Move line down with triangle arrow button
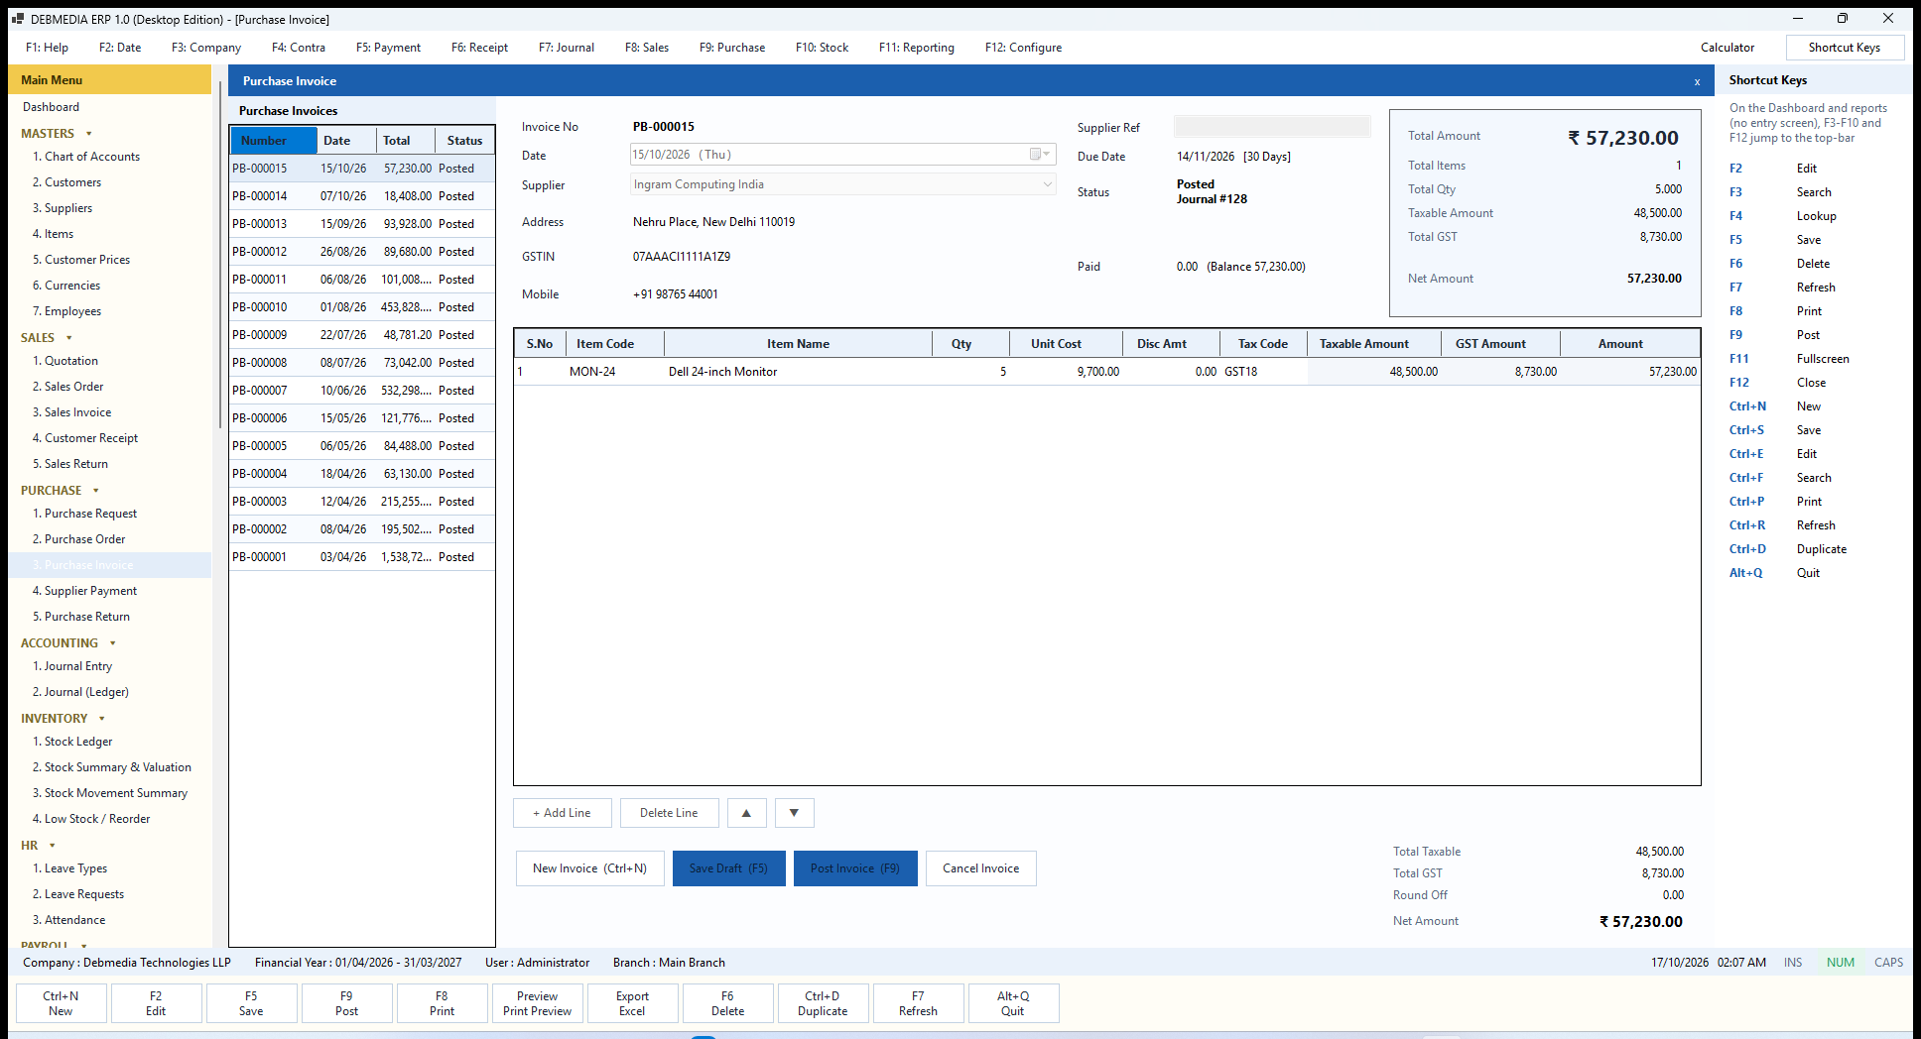The image size is (1921, 1039). (794, 813)
